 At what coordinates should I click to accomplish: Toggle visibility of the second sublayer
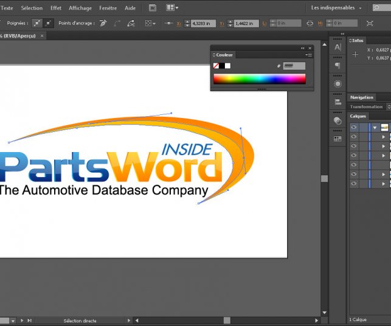coord(354,147)
